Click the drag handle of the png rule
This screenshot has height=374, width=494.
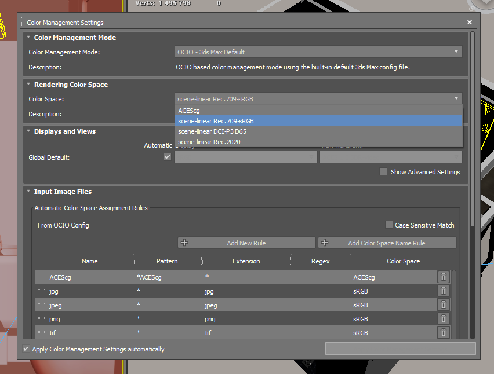tap(41, 318)
